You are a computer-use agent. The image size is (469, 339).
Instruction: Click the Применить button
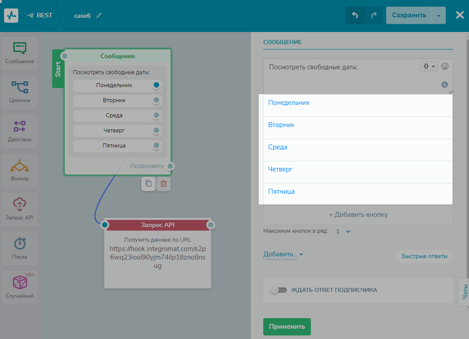[287, 327]
